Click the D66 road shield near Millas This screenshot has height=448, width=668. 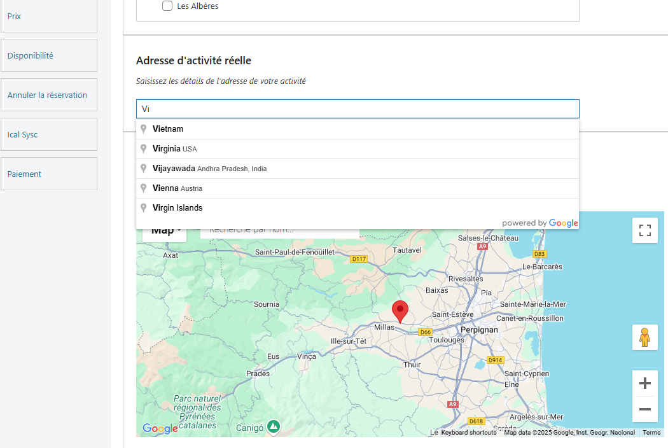[425, 332]
